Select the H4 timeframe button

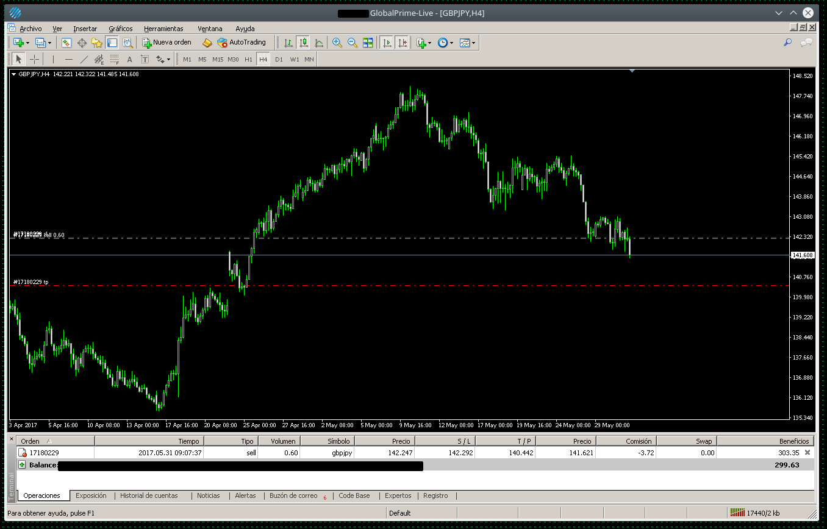pyautogui.click(x=263, y=59)
